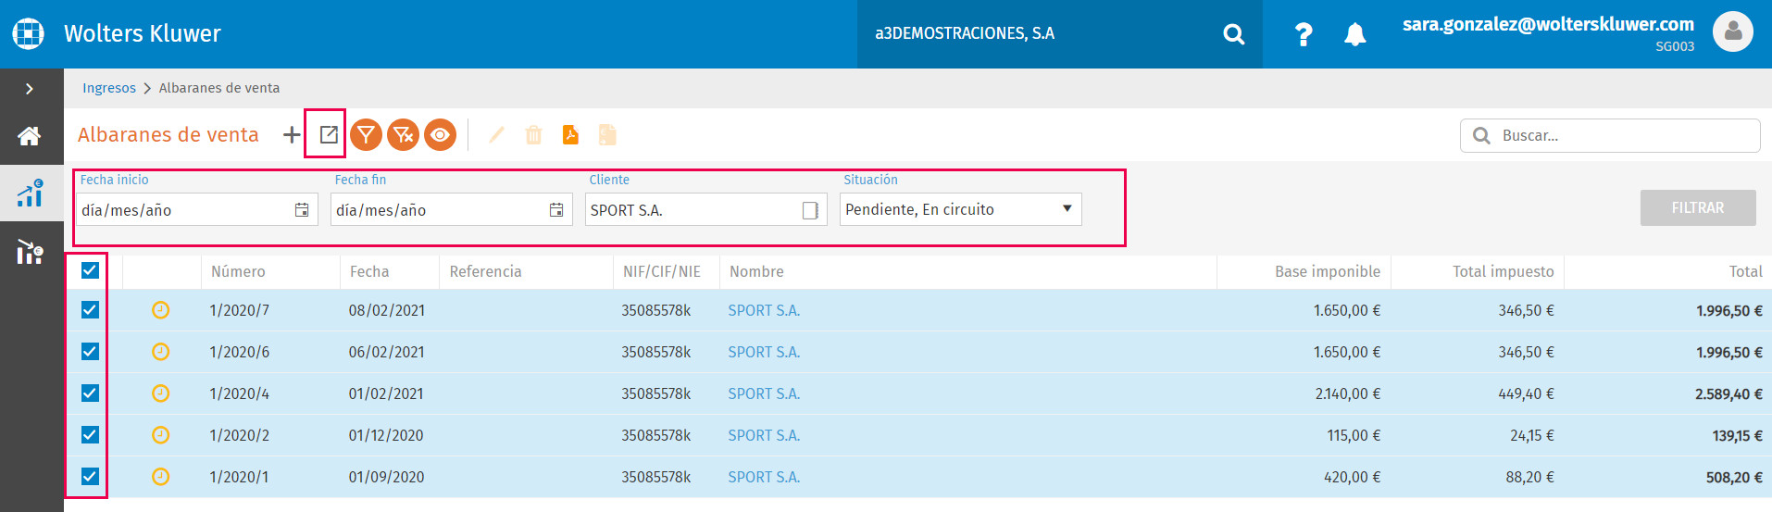Click the base amount 420,00 €
Screen dimensions: 1772x512
click(x=1352, y=477)
